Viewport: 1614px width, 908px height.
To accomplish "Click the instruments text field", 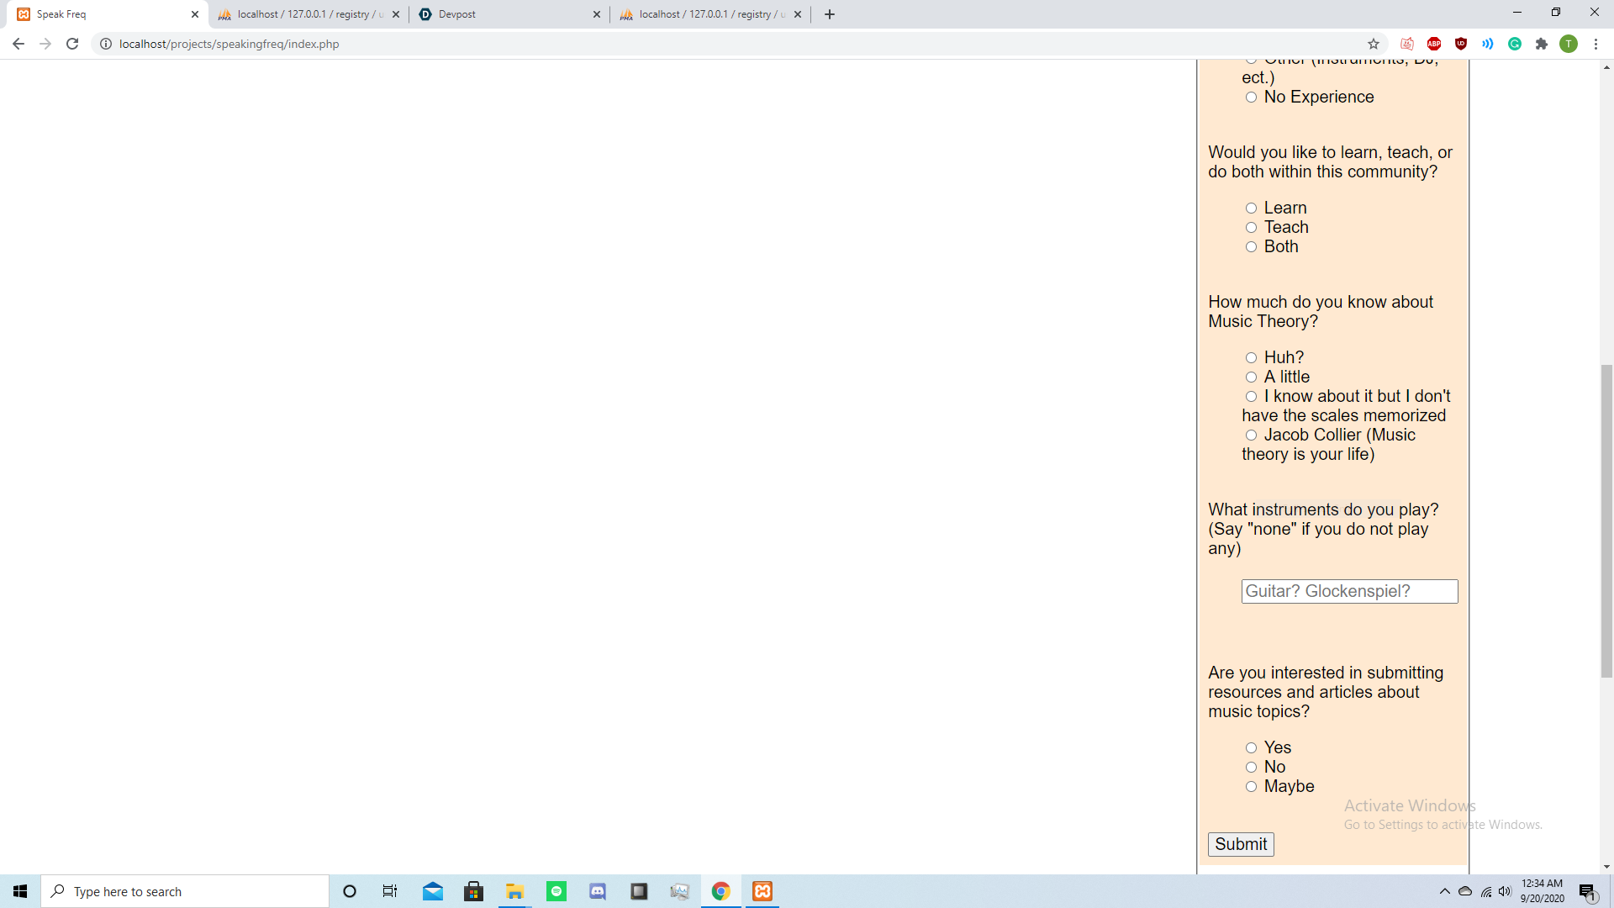I will (1349, 591).
